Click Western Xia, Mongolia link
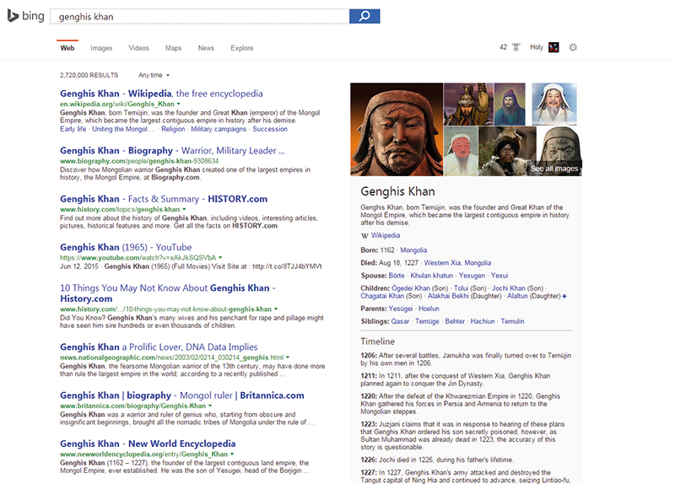Viewport: 675px width, 484px height. pos(457,263)
